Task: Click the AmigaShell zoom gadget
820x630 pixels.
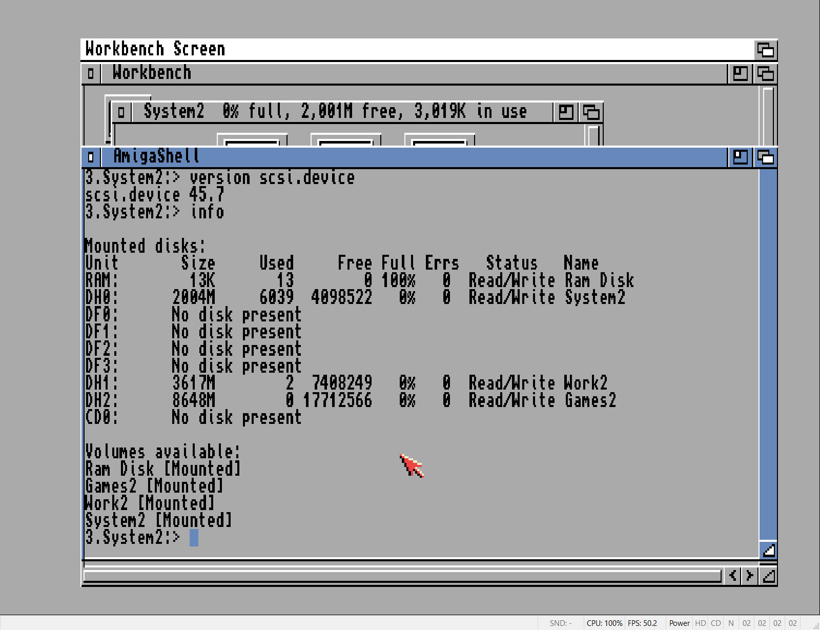Action: point(740,156)
